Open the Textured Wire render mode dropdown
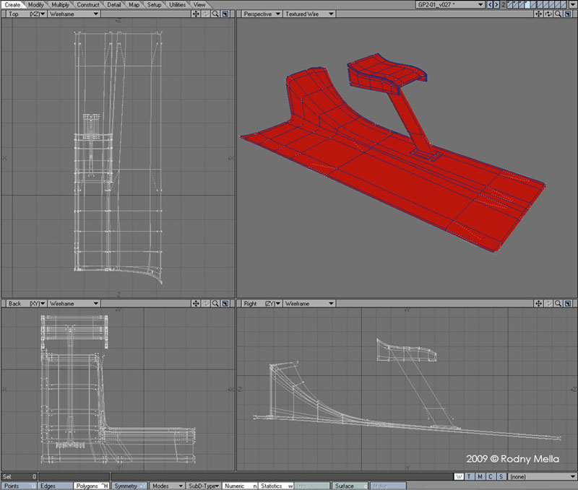578x490 pixels. [x=309, y=14]
